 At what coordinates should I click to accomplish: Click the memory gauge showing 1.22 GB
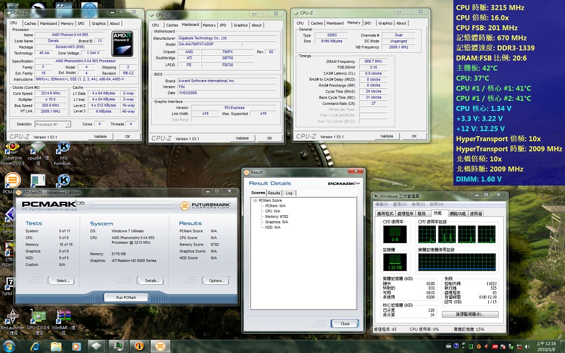coord(395,262)
